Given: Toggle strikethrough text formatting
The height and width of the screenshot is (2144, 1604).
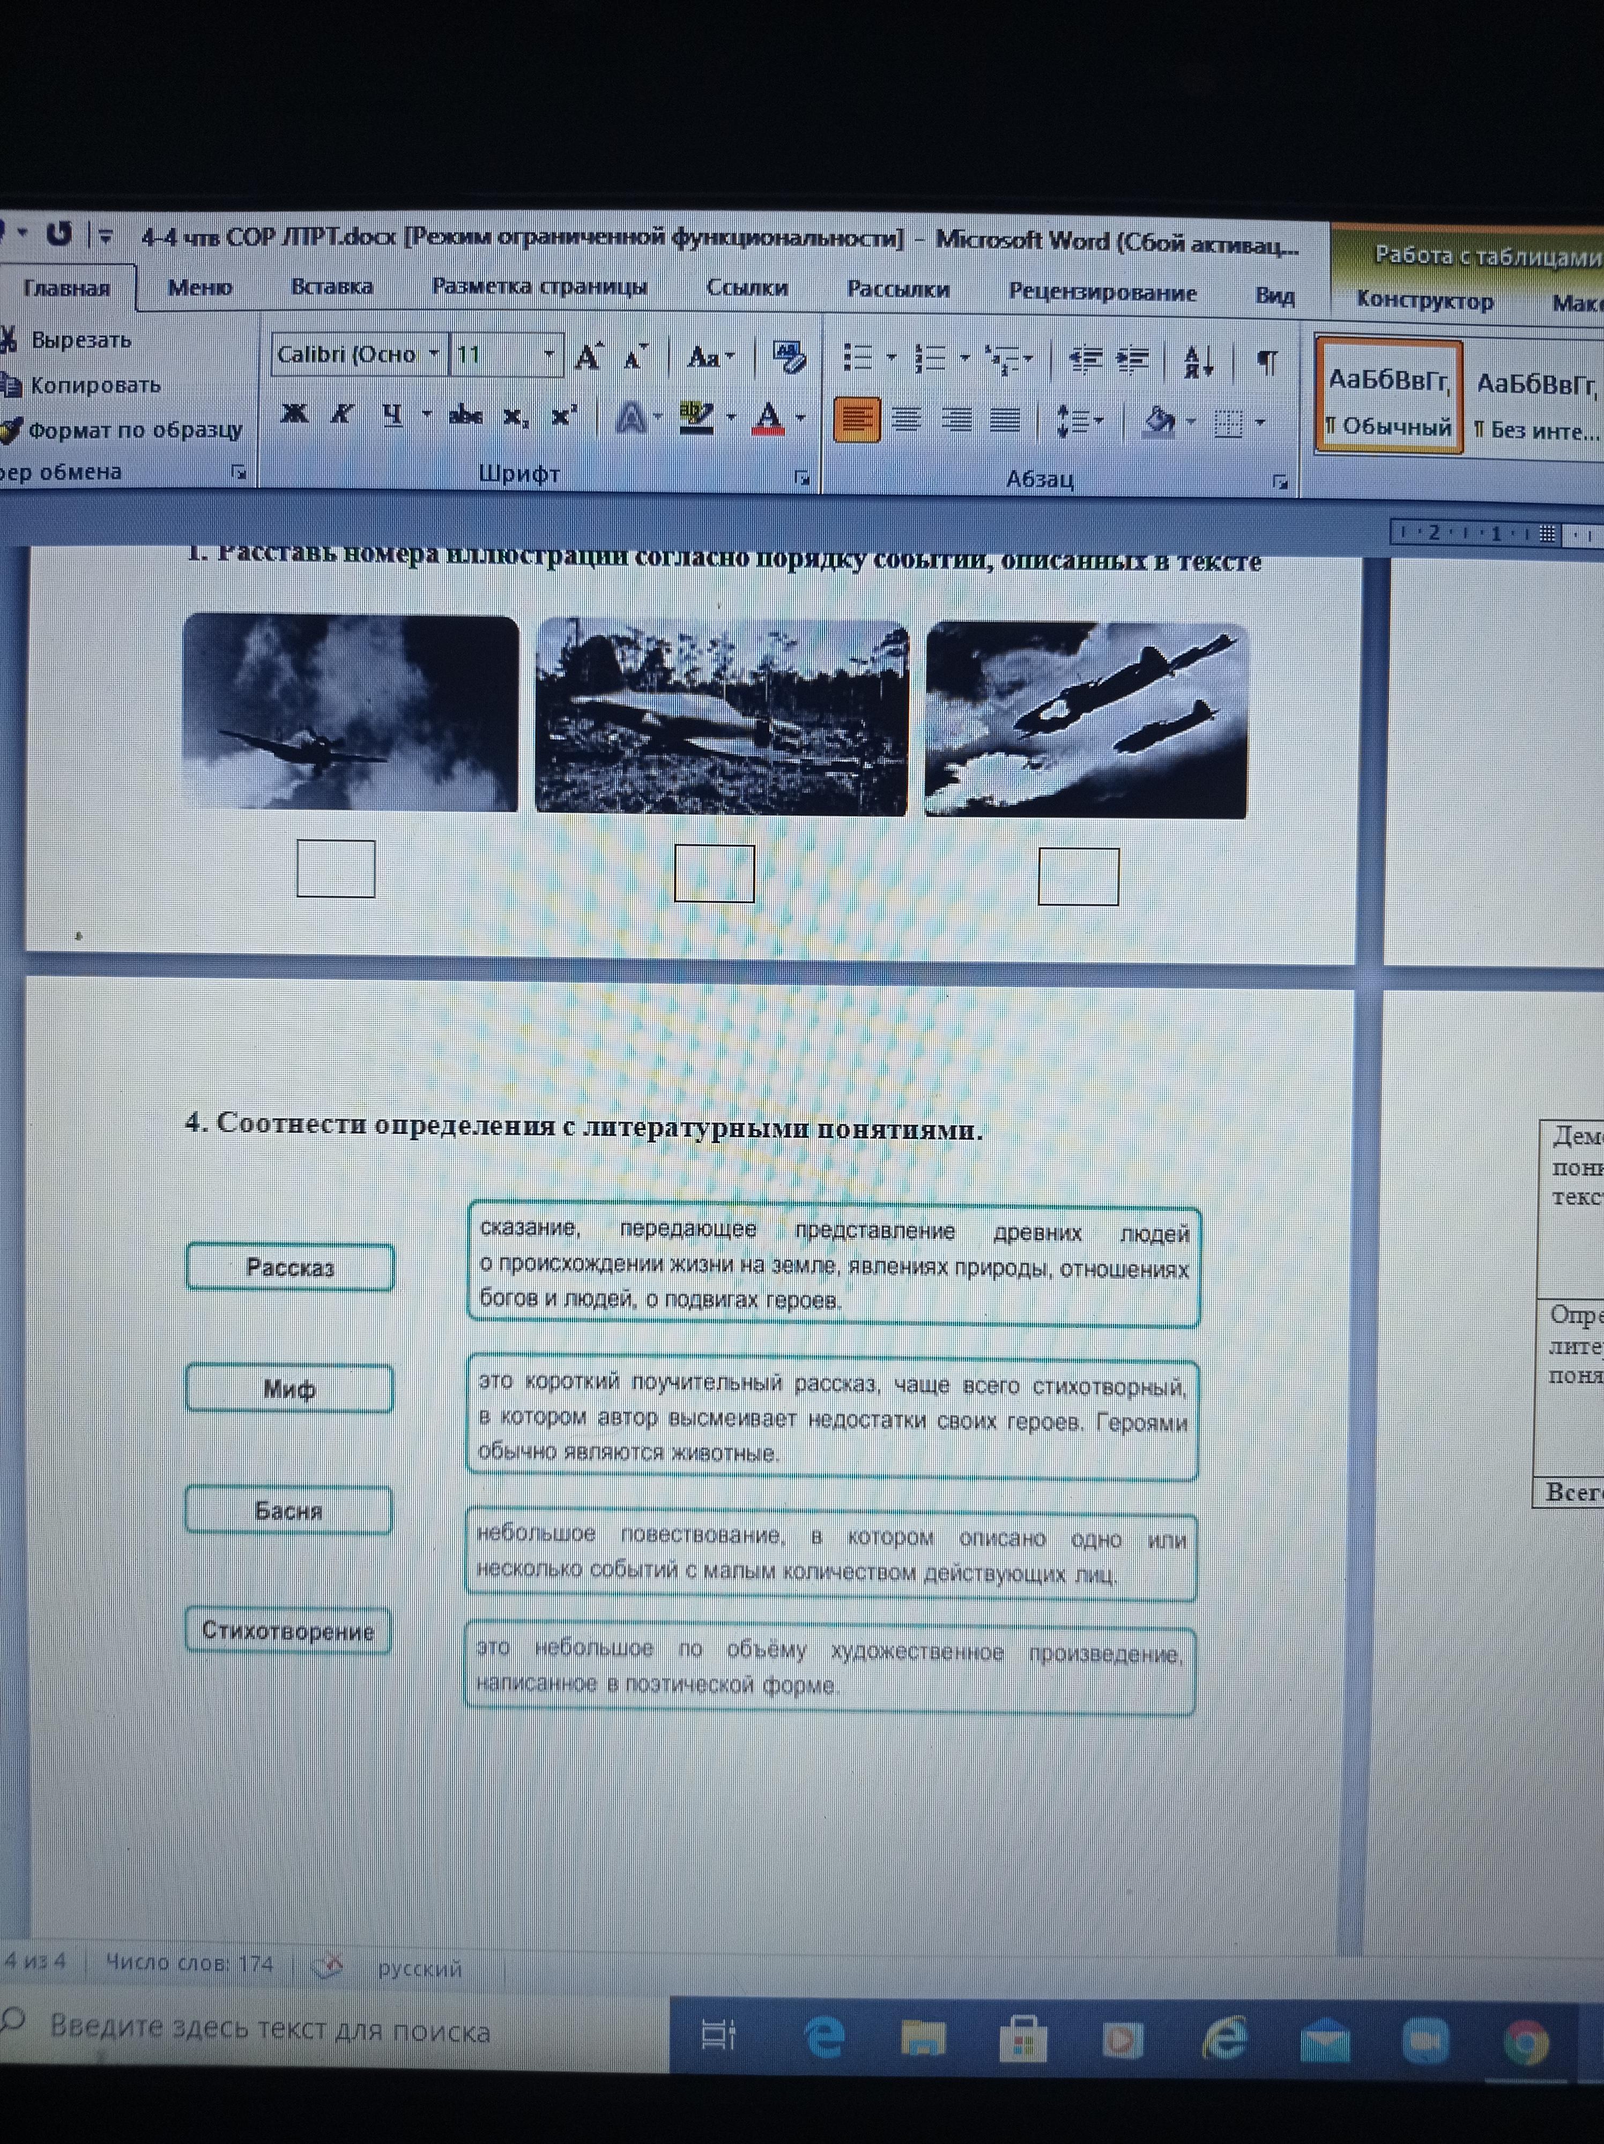Looking at the screenshot, I should [465, 416].
